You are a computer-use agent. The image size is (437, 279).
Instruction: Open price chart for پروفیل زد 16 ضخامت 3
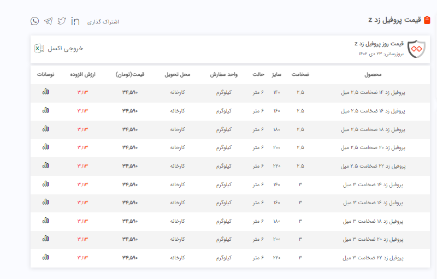tap(46, 203)
